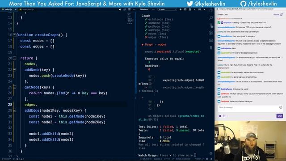
Task: Click the GitHub icon beside /kyleshevlin
Action: coord(243,4)
